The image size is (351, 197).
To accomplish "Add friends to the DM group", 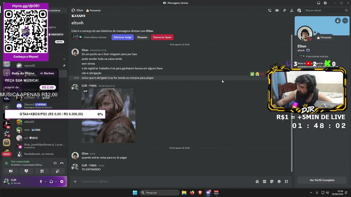I will coord(292,10).
